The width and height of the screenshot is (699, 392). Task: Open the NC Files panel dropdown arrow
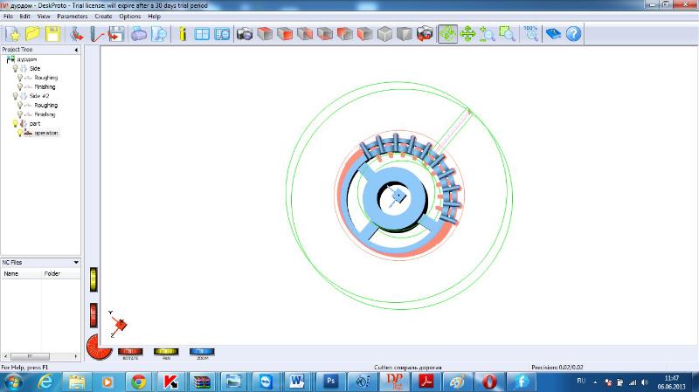tap(76, 262)
